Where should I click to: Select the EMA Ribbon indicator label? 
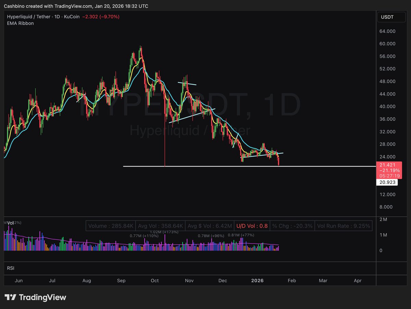(x=21, y=24)
